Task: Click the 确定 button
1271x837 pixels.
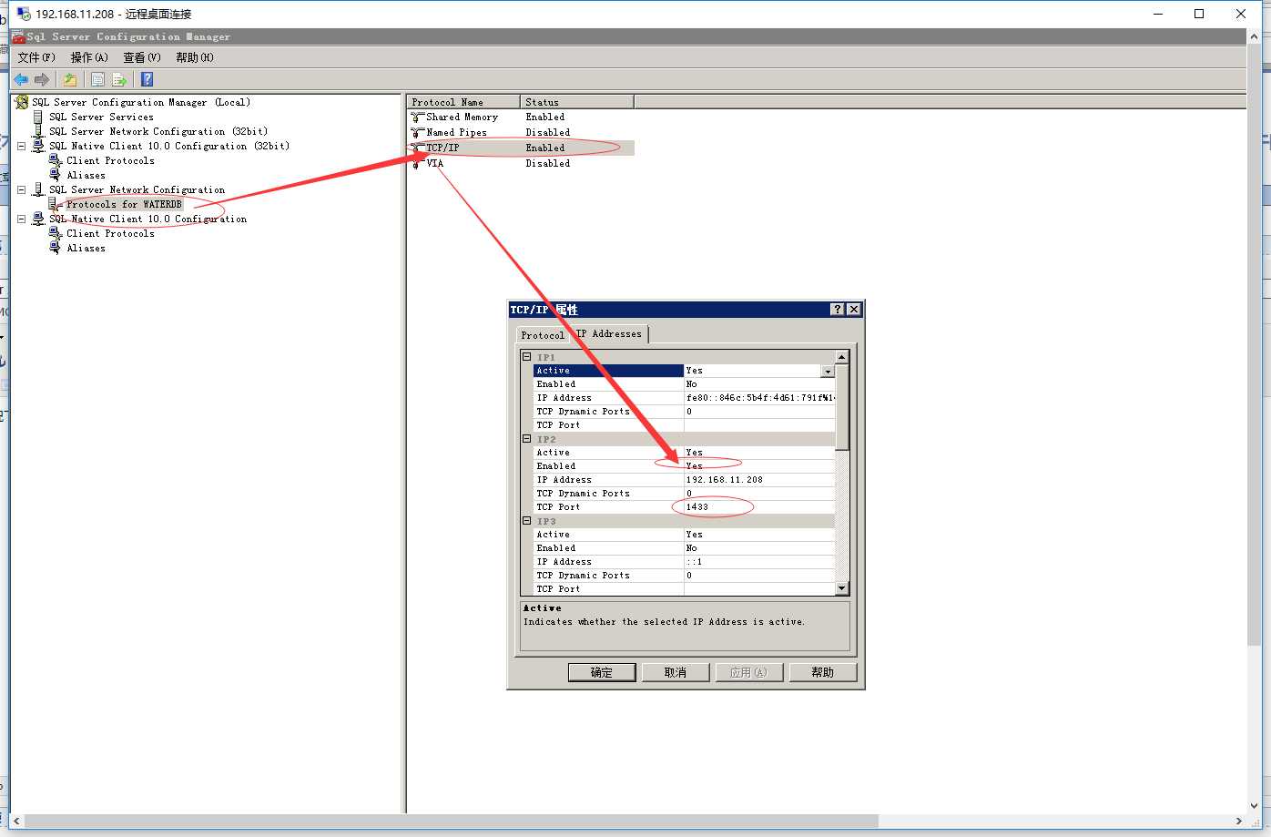Action: (602, 672)
